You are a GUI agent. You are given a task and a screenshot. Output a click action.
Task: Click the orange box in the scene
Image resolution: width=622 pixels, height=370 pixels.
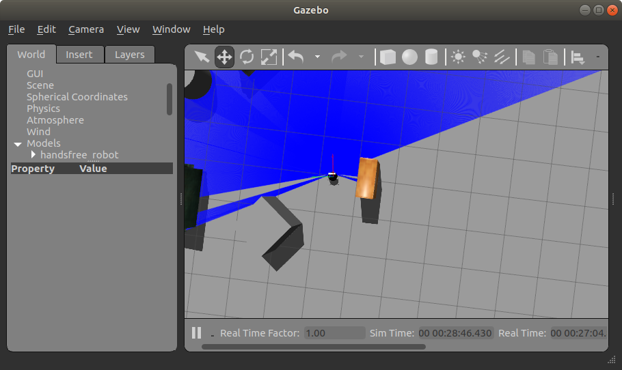click(x=368, y=178)
